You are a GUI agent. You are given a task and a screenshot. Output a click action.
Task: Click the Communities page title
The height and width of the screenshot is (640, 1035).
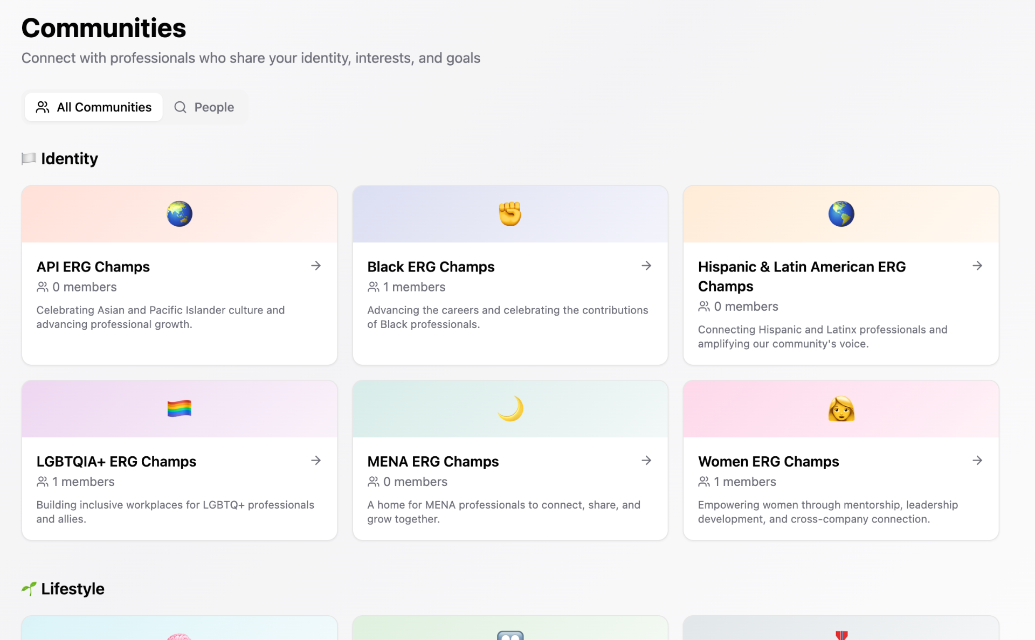(103, 28)
